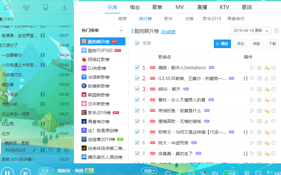Uncheck song 9 徐真真 checkbox
Viewport: 281px width, 175px height.
(x=137, y=154)
